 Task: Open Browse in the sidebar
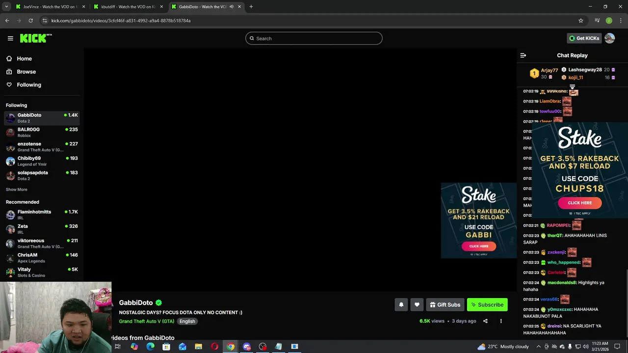pos(26,72)
